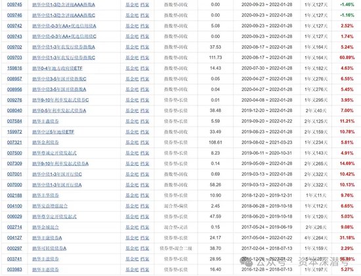
Task: Open fund code 000297 link
Action: point(14,248)
